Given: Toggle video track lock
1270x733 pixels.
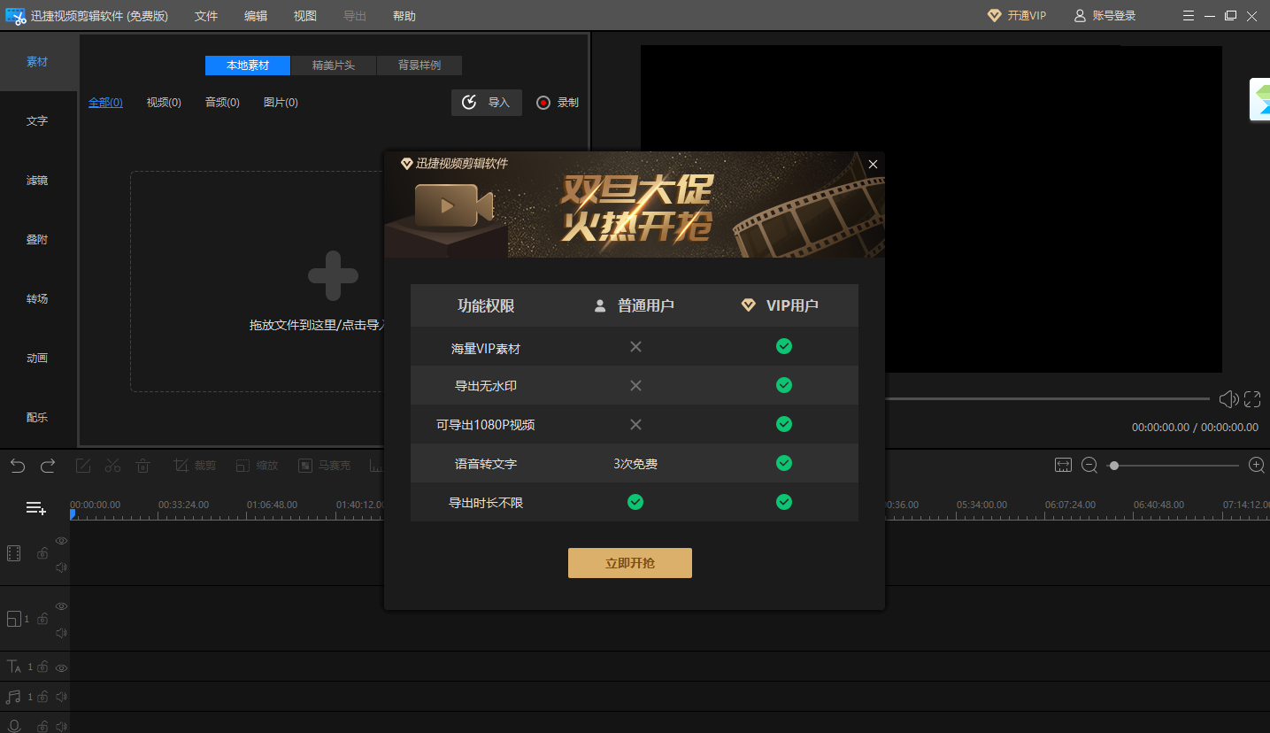Looking at the screenshot, I should pyautogui.click(x=42, y=553).
